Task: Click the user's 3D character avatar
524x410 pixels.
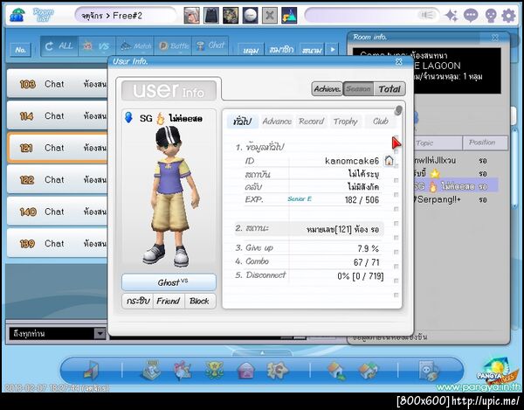Action: (171, 197)
